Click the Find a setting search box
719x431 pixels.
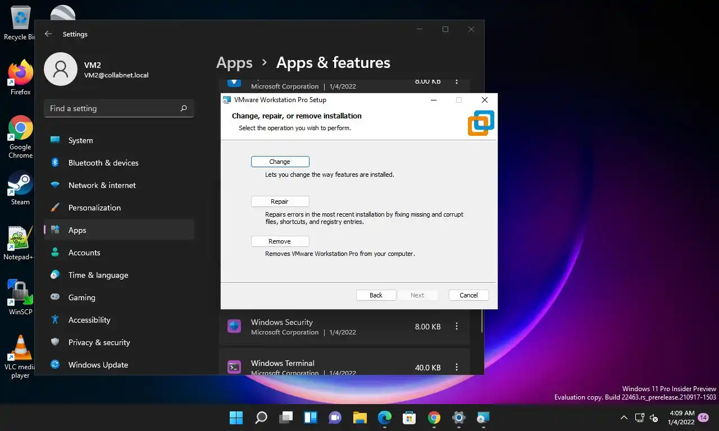click(119, 108)
